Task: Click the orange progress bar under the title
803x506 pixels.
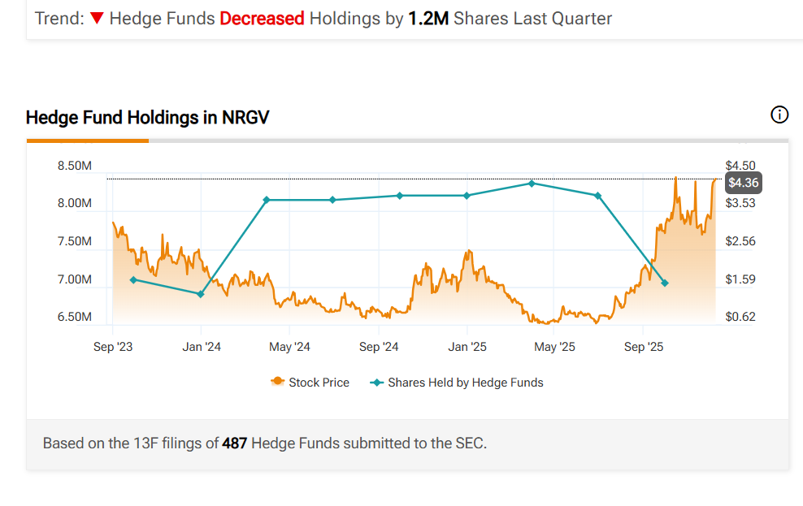Action: [x=87, y=141]
